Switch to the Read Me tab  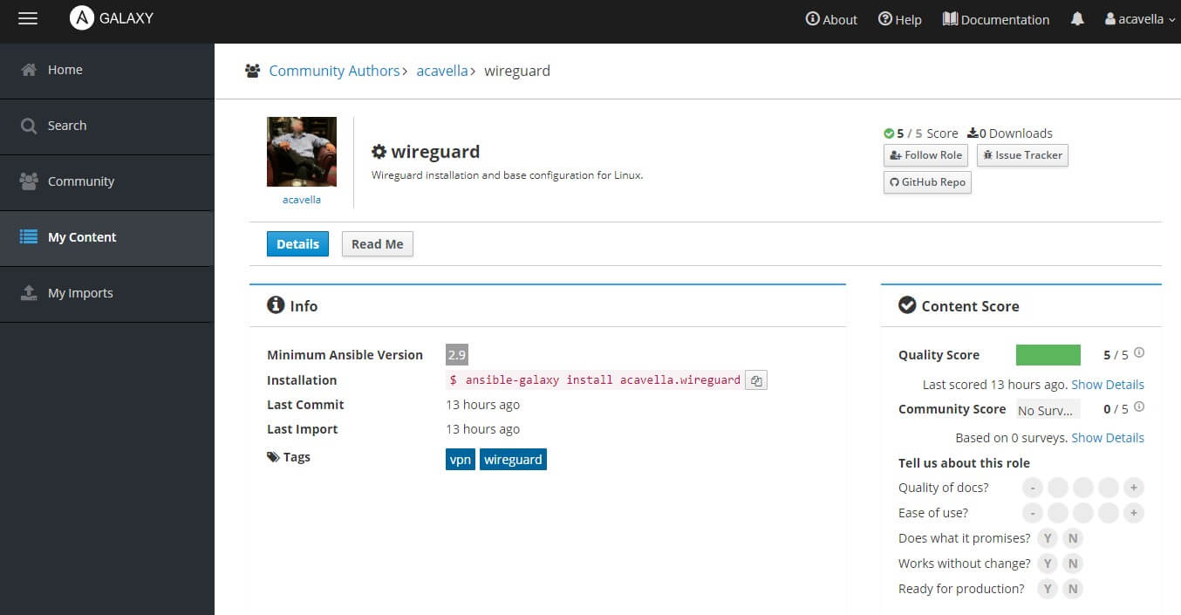click(377, 244)
